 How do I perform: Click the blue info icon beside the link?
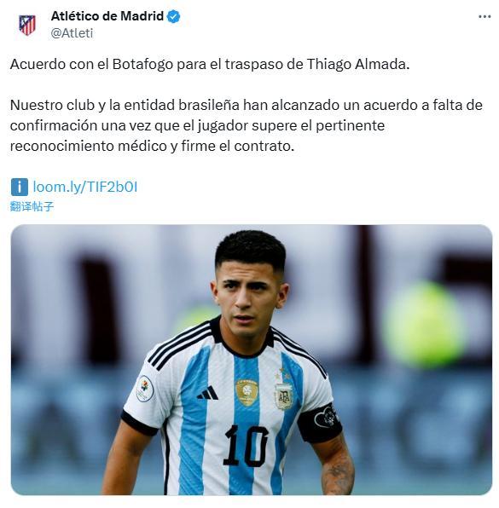(19, 187)
